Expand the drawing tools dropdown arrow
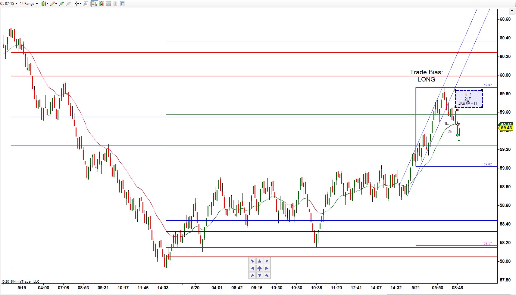 coord(56,4)
